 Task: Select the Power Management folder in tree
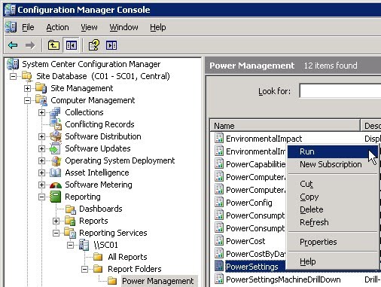pos(158,281)
